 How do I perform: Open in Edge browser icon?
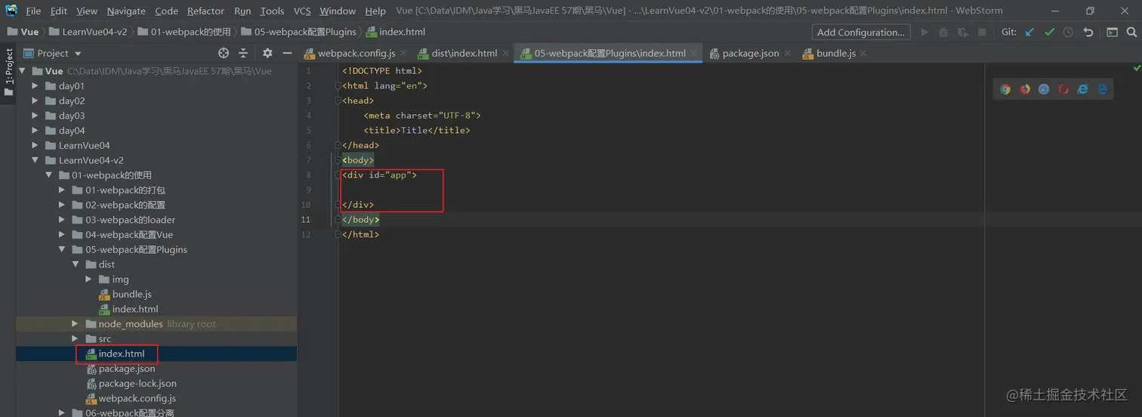(x=1102, y=89)
